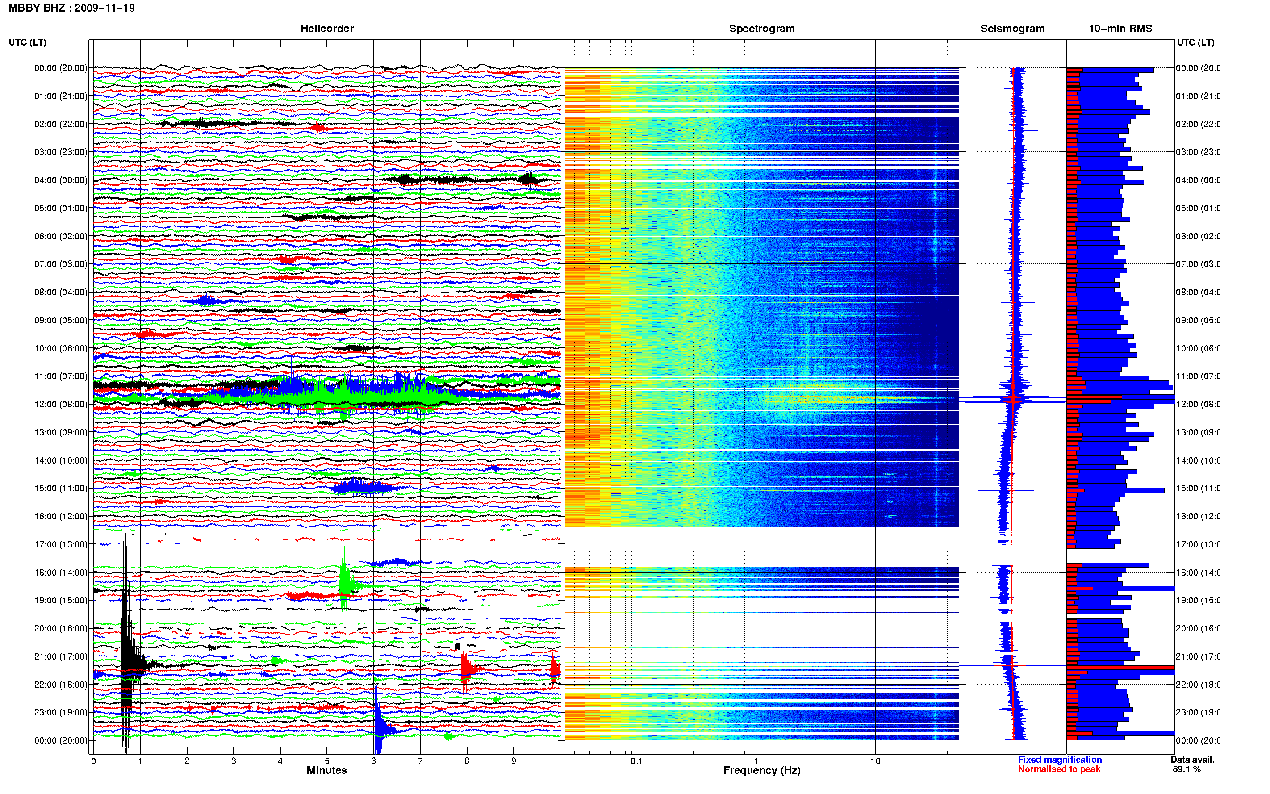Select the 10-min RMS panel heading

(1120, 29)
